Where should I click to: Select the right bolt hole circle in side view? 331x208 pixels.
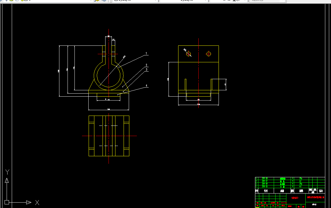click(x=209, y=54)
